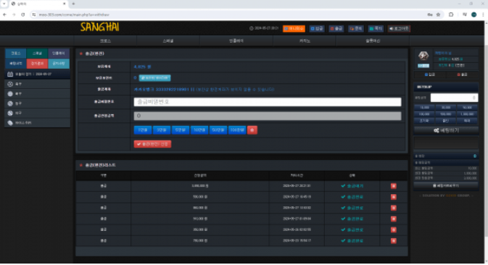Viewport: 488px width, 265px height.
Task: Delete the 05-26 withdrawal row
Action: point(394,230)
